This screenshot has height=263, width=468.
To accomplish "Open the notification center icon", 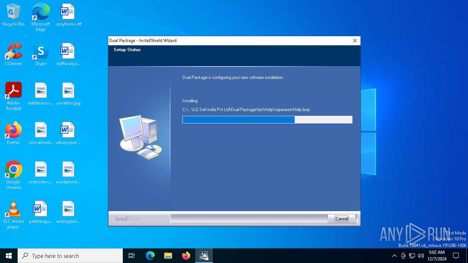I will [x=456, y=256].
